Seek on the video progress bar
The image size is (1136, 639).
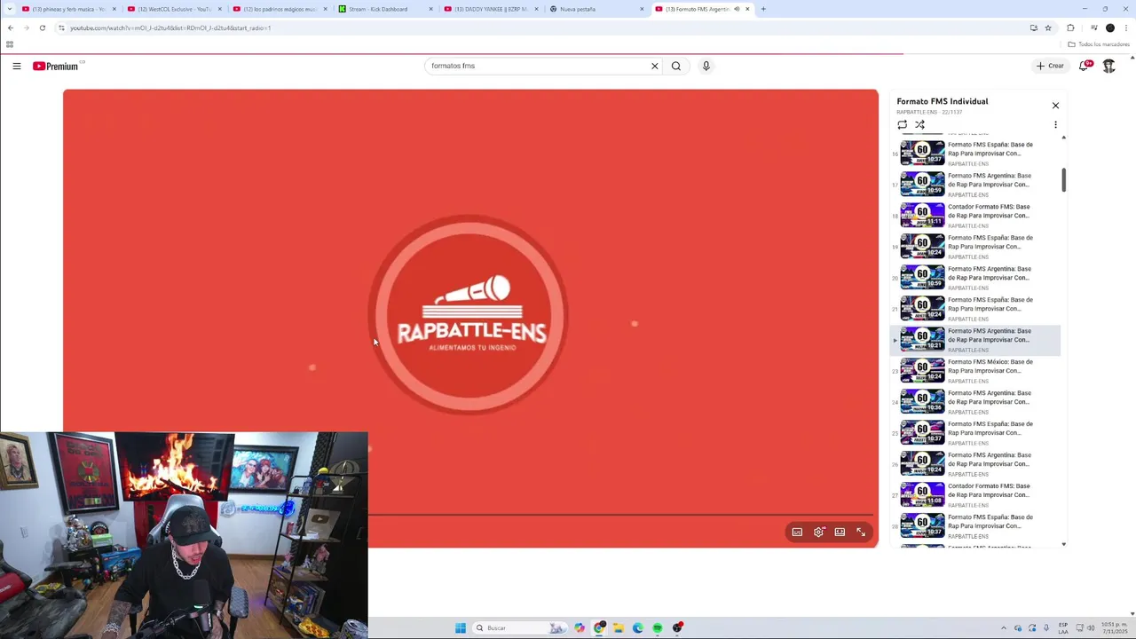point(620,515)
